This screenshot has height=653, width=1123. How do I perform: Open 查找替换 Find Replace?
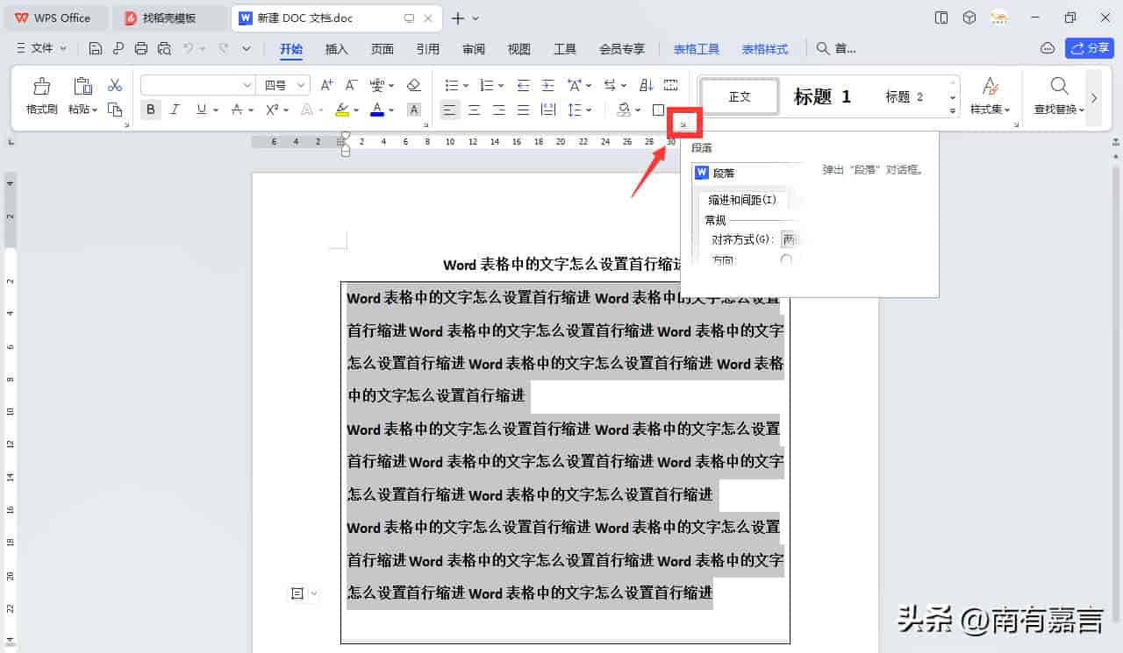click(x=1059, y=96)
